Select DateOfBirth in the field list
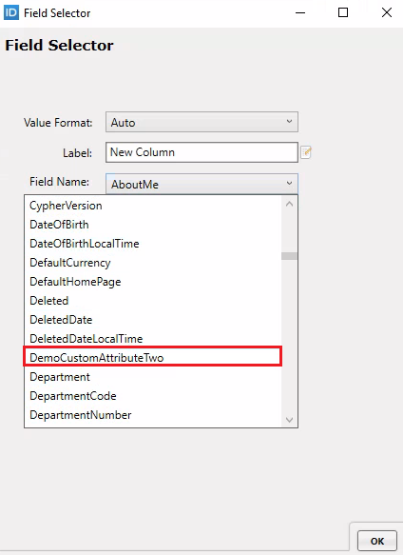Screen dimensions: 403x555 pos(153,225)
